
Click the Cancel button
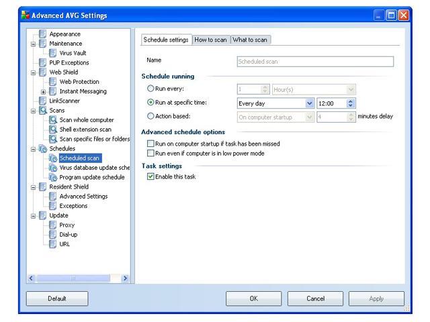coord(315,299)
